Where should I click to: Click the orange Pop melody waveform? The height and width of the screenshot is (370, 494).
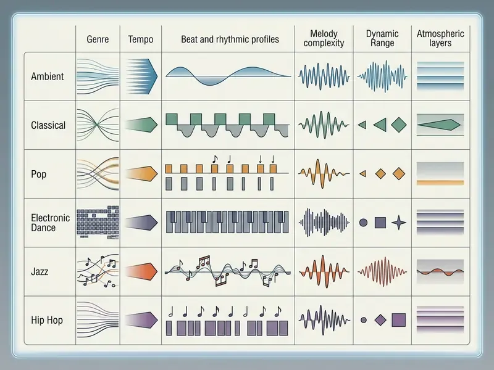click(324, 173)
